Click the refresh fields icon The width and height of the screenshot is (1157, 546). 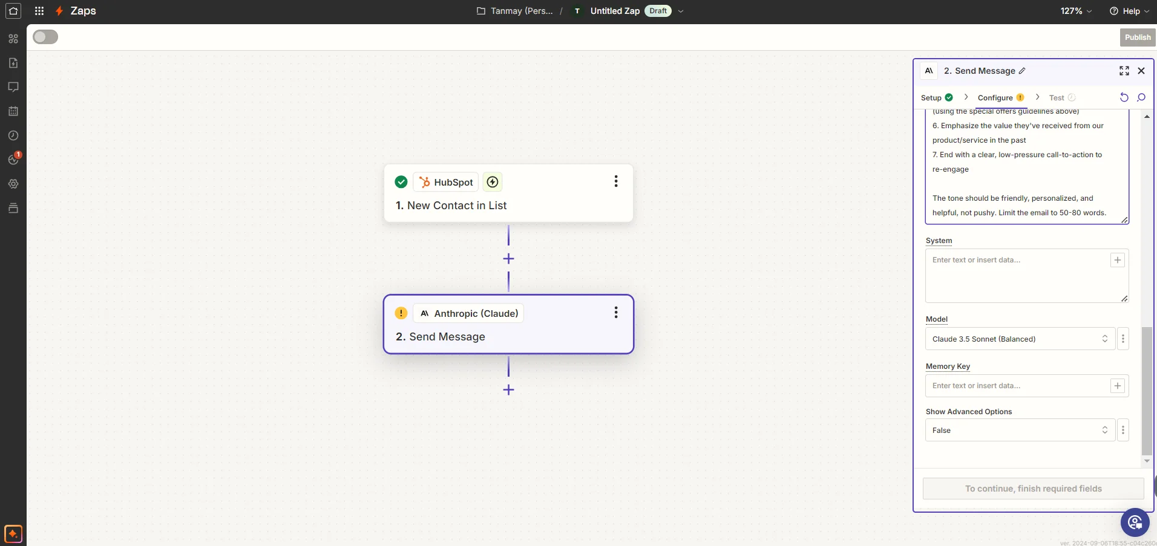[1124, 97]
